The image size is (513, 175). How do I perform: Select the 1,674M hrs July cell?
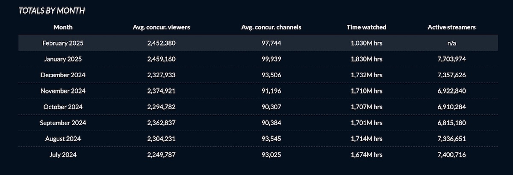(x=366, y=155)
